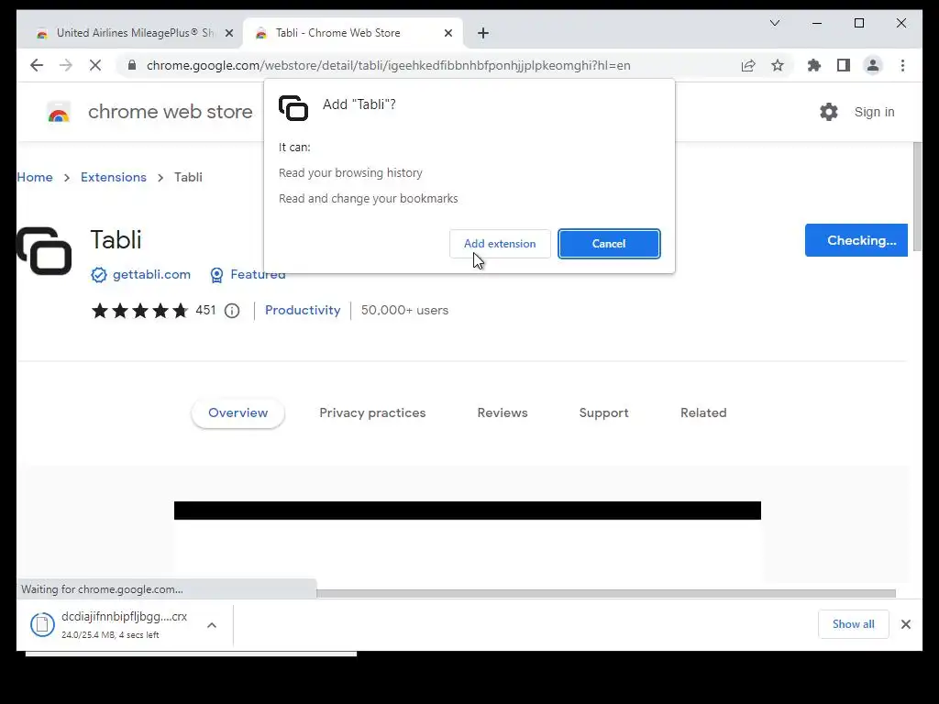The image size is (939, 704).
Task: Select the Overview tab
Action: point(238,413)
